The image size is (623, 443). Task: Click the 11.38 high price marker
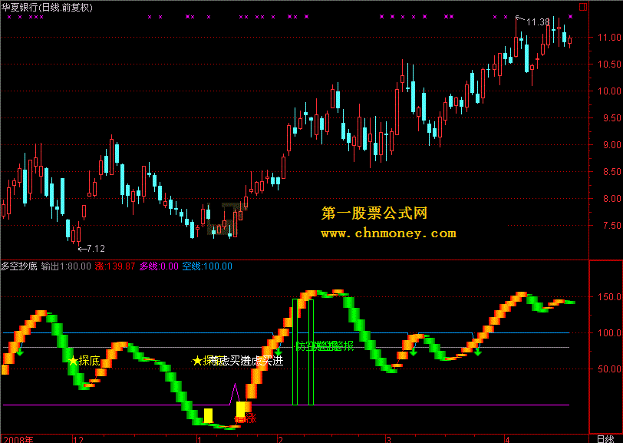[x=538, y=22]
